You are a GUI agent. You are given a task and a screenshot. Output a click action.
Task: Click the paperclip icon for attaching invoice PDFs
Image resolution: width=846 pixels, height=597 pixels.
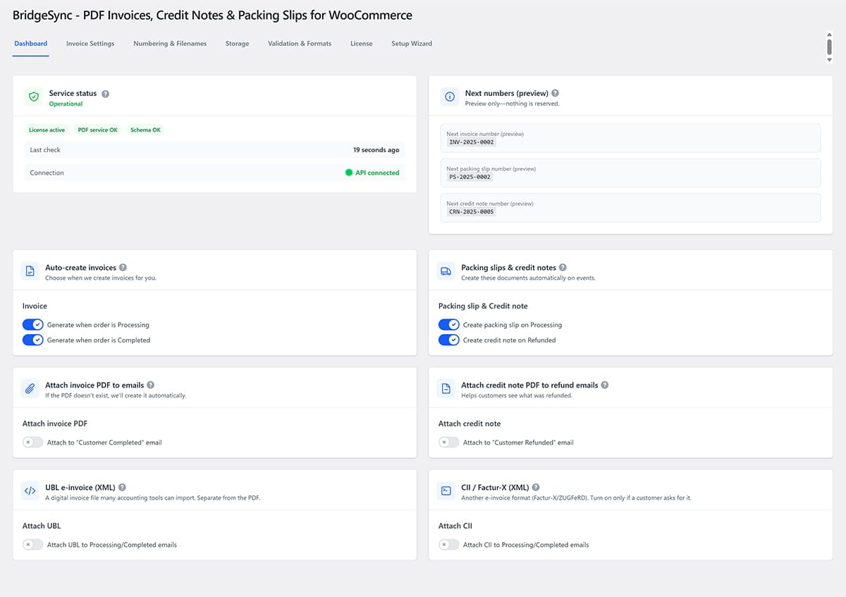pos(29,389)
